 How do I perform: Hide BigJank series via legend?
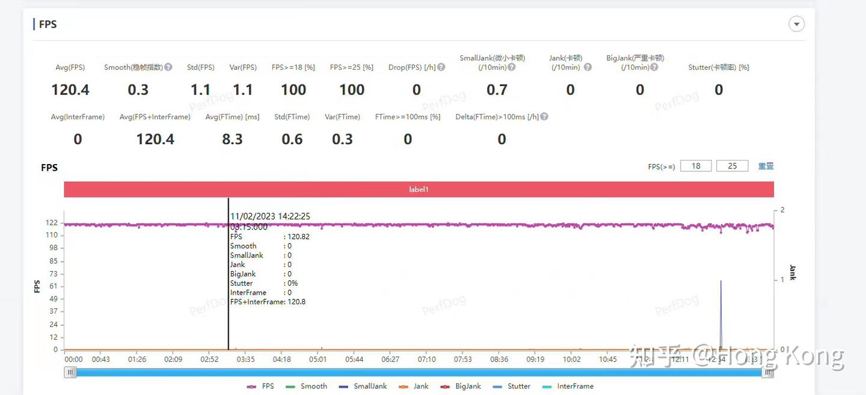(460, 387)
